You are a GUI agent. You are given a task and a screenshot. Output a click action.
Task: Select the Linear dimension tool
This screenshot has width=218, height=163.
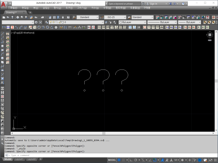click(4, 27)
